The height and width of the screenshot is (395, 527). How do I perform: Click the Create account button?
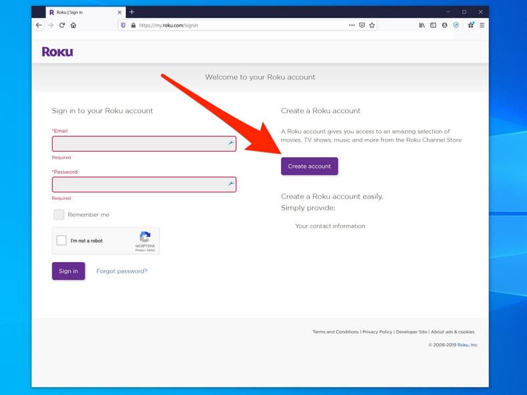click(310, 166)
